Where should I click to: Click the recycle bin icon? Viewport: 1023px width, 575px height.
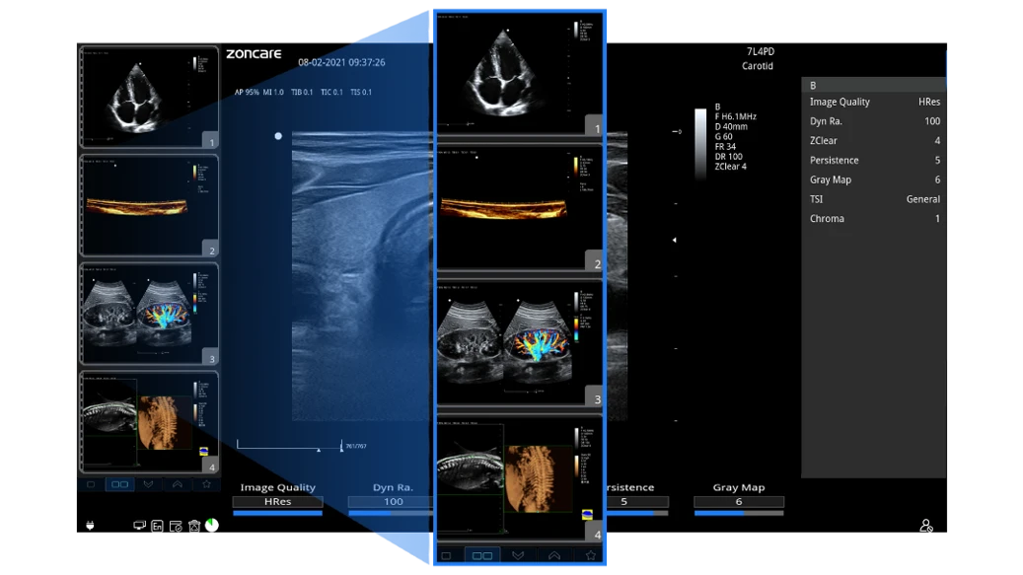[x=193, y=526]
